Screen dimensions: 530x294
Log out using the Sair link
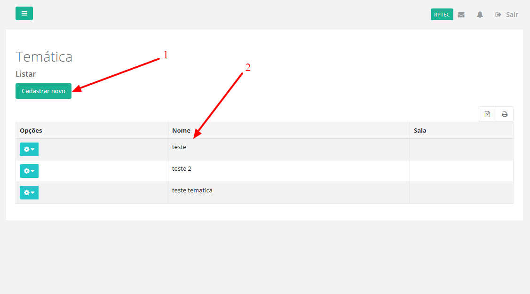coord(506,15)
